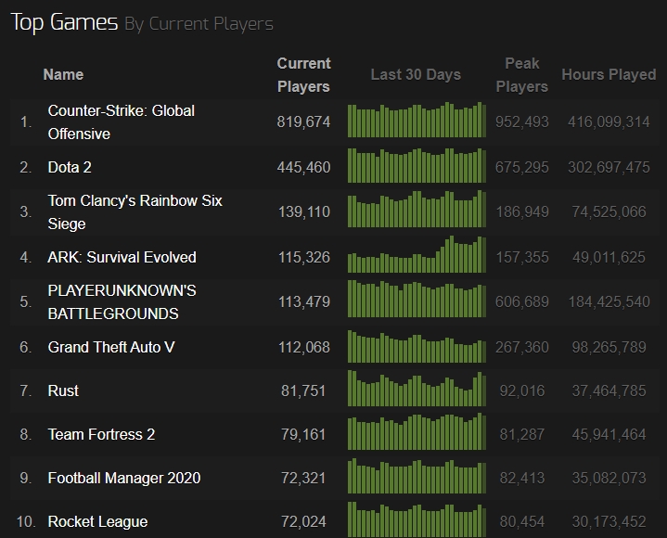Select current players value 115,326
The image size is (667, 538).
pos(303,257)
